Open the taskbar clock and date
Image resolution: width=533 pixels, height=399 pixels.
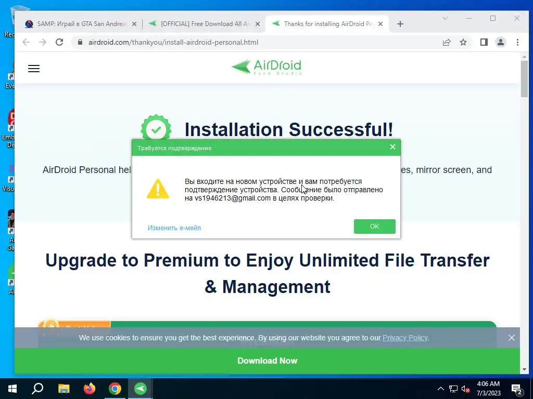[x=488, y=389]
